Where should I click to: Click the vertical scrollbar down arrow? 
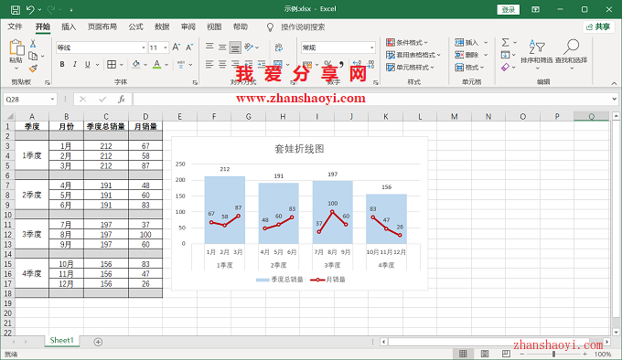(x=616, y=333)
